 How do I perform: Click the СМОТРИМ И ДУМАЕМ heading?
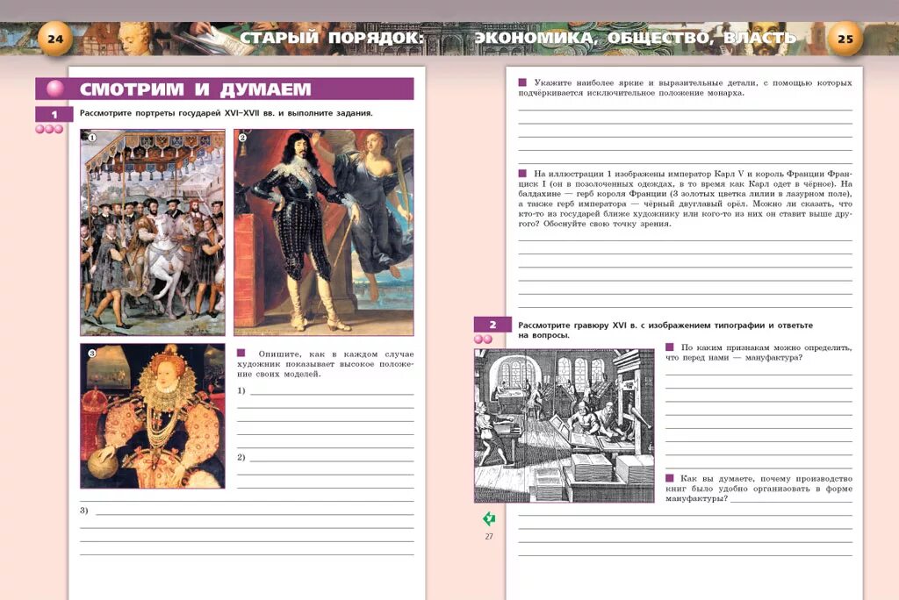[195, 89]
